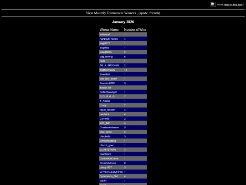Viewport: 246px width, 185px height.
Task: Select winner name 'angelsis'
Action: click(104, 48)
